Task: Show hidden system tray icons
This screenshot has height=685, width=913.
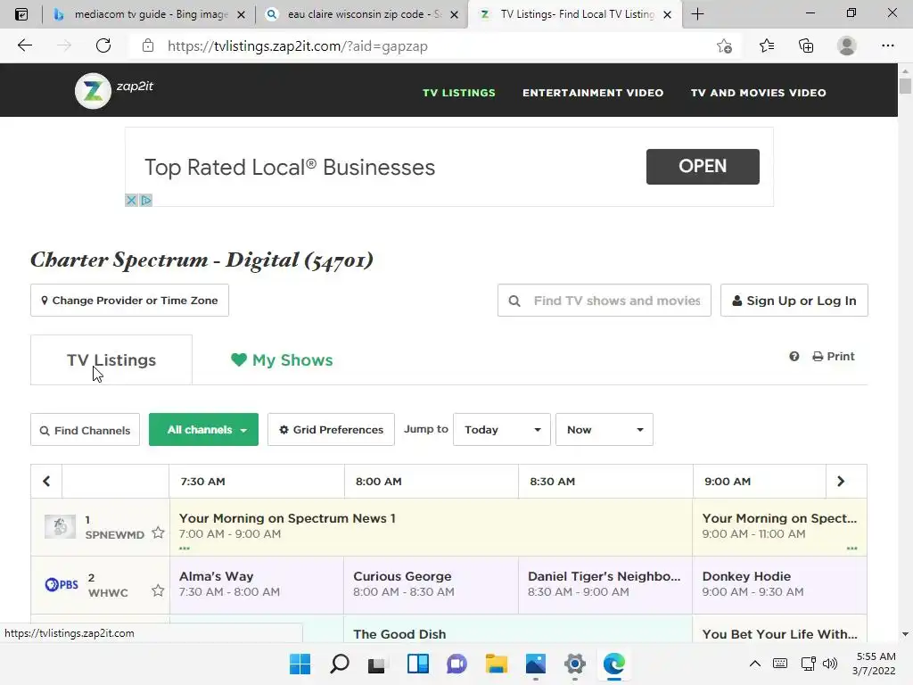Action: (754, 664)
